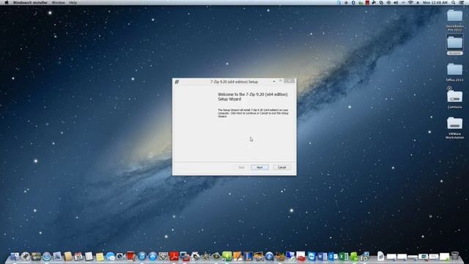Open Finder from the Dock
The image size is (469, 264).
pos(15,256)
